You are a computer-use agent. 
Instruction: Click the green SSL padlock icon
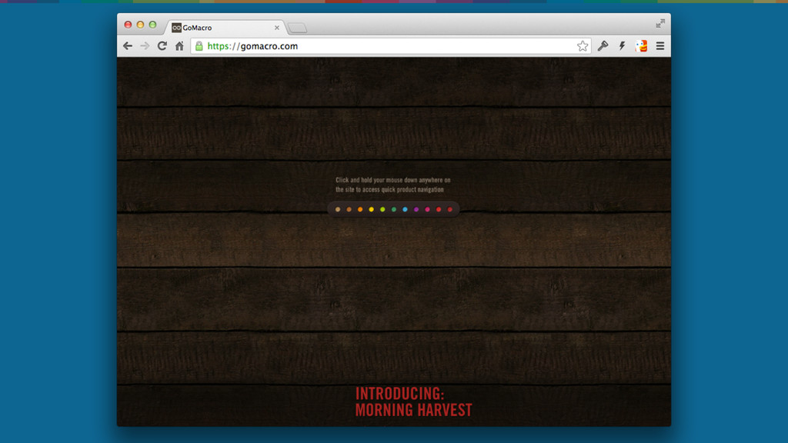point(199,45)
